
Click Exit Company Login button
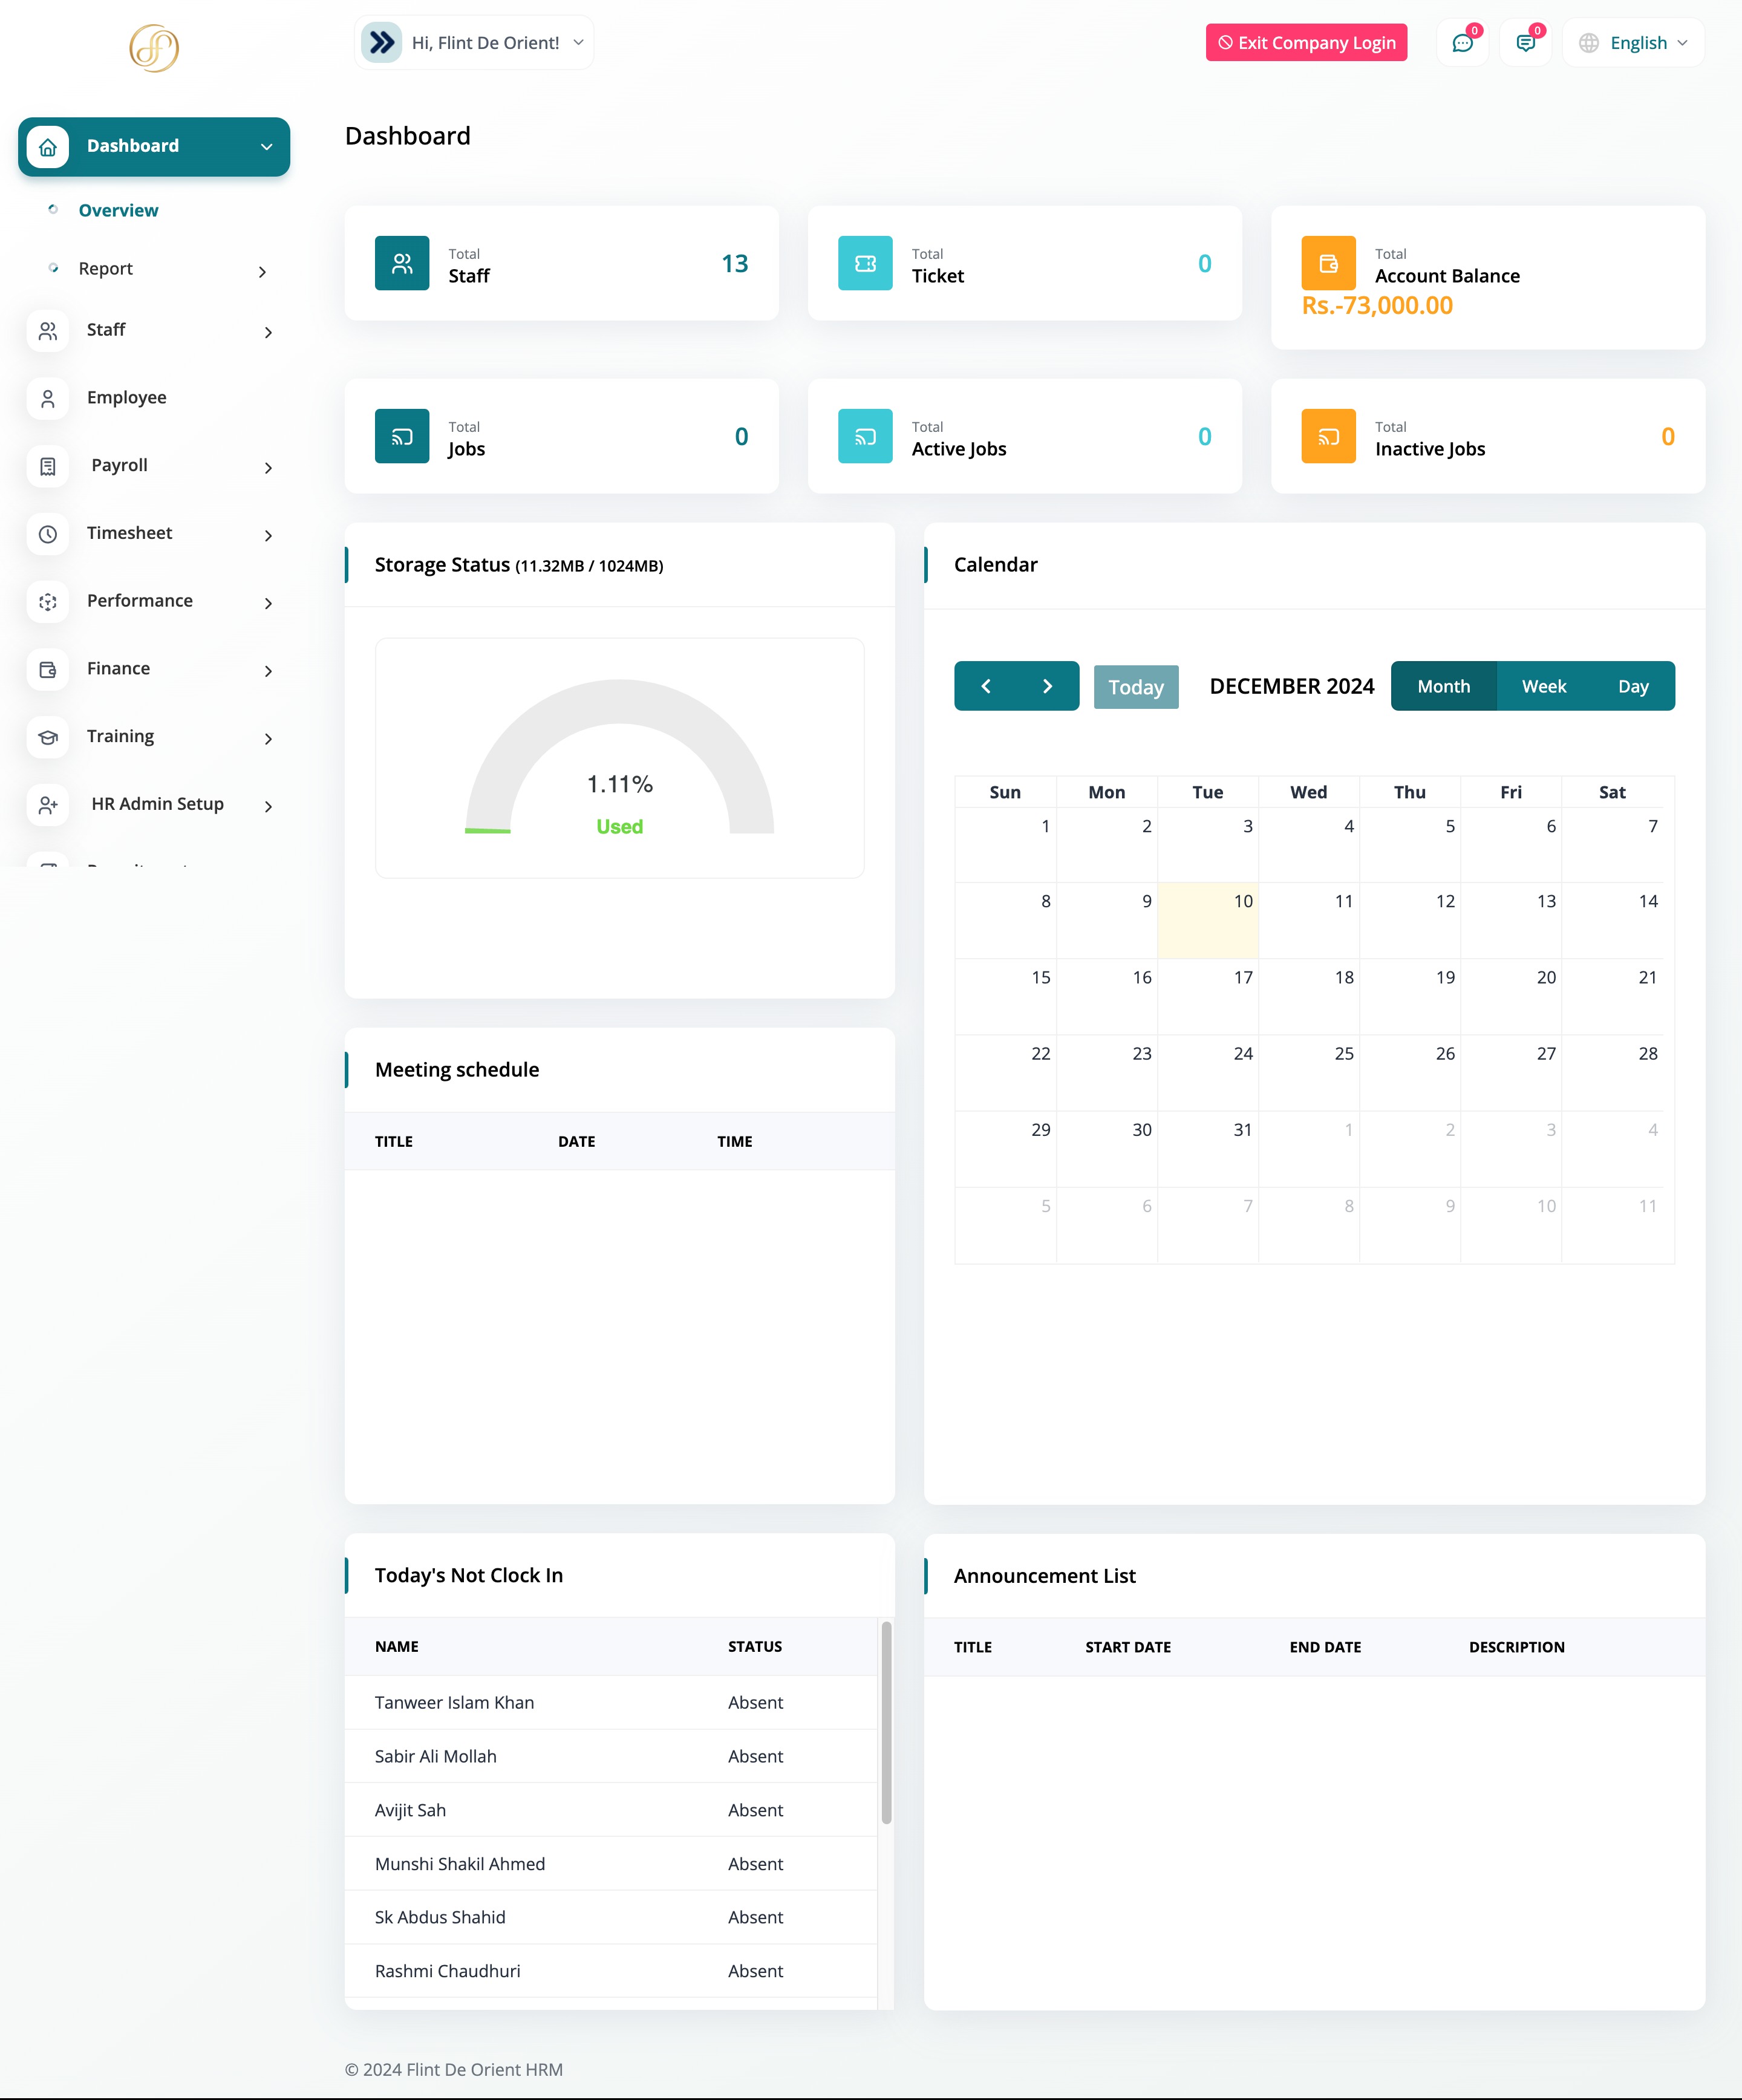1306,43
